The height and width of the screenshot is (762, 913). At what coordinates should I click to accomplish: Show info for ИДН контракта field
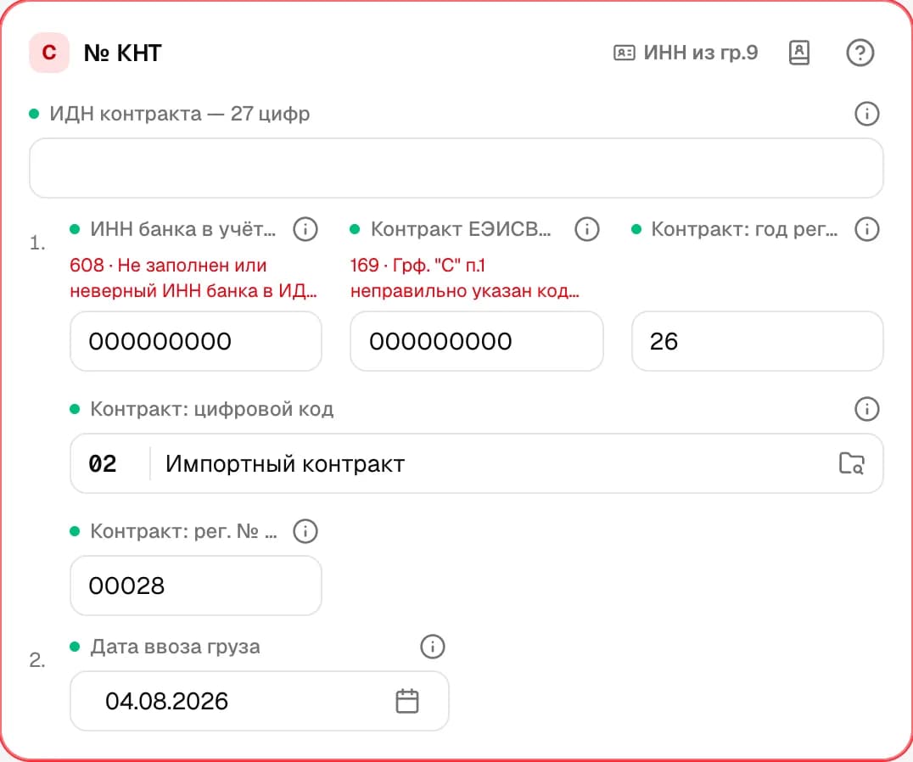867,114
